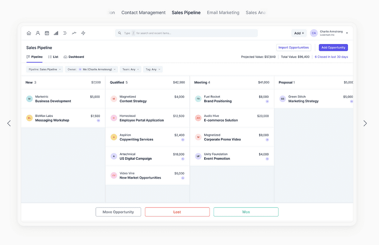Viewport: 379px width, 245px height.
Task: Click Import Opportunities button
Action: [x=293, y=48]
